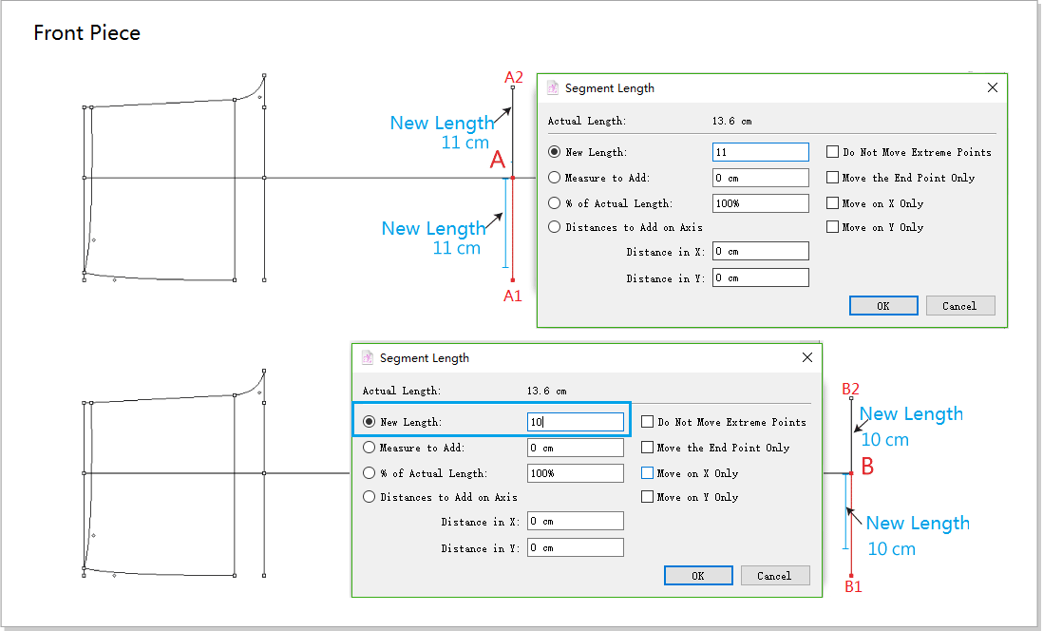Confirm with OK in the lower dialog

coord(698,576)
